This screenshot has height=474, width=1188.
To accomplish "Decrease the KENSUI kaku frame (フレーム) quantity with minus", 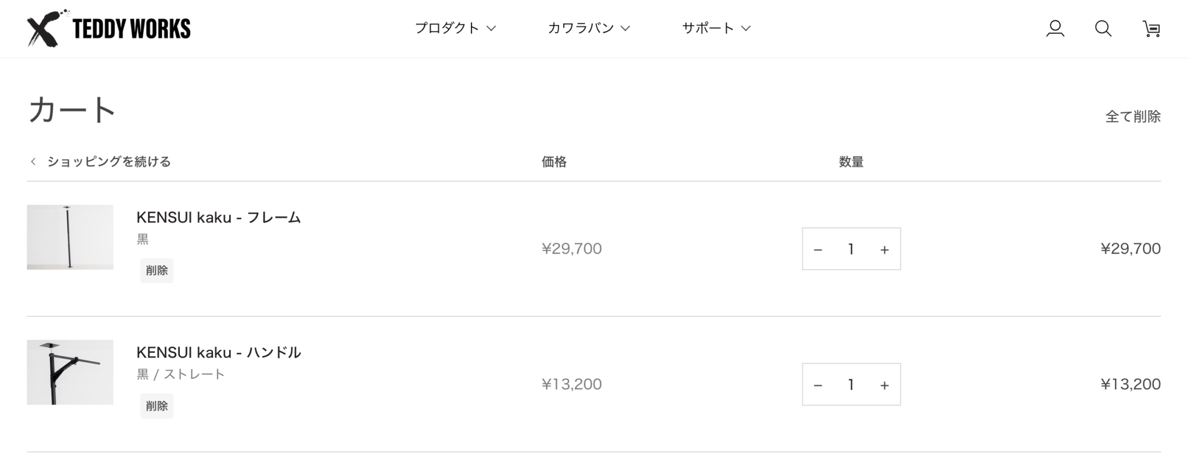I will pos(818,249).
